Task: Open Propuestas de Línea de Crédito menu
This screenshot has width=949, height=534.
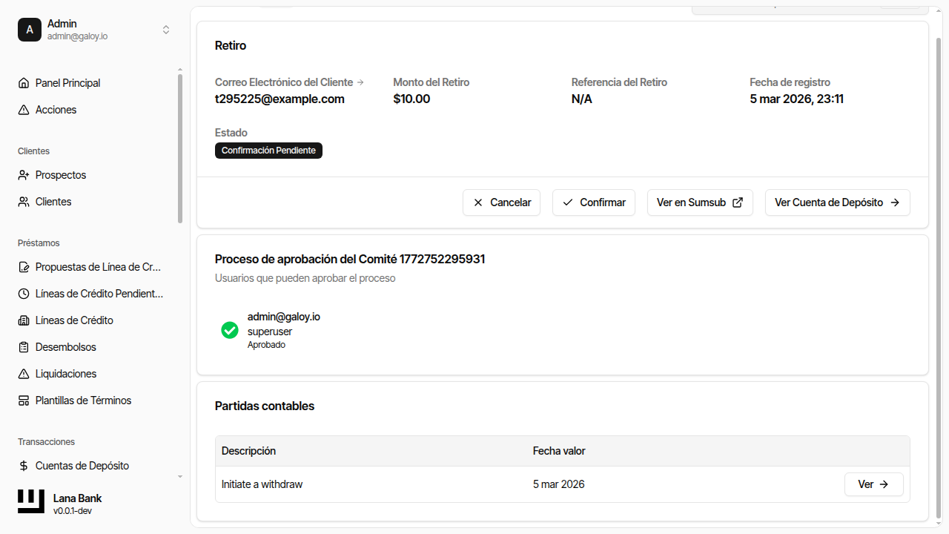Action: pos(98,267)
